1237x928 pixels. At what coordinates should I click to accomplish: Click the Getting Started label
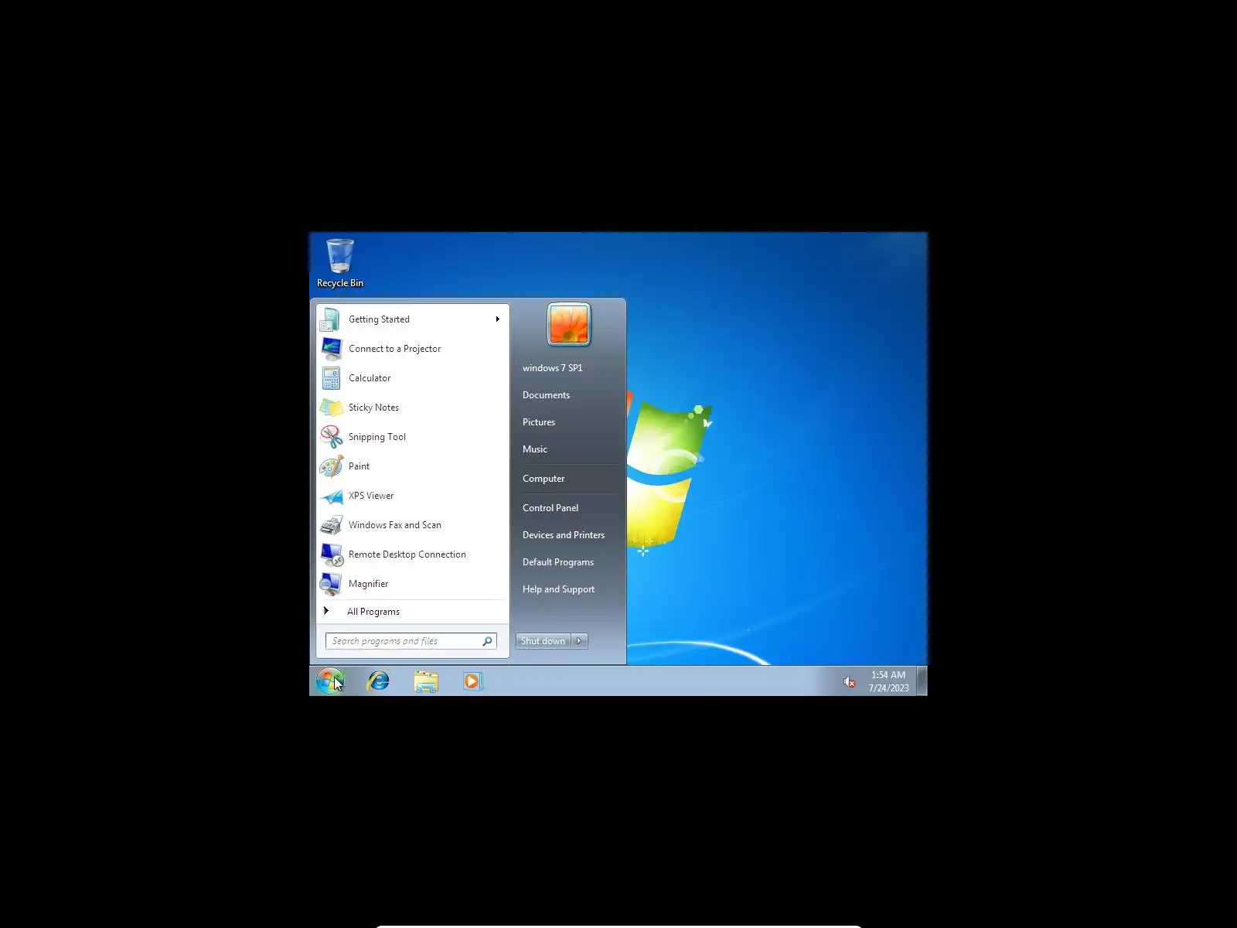379,319
